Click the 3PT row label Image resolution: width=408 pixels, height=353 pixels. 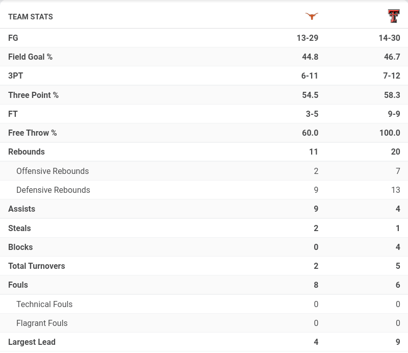(15, 75)
